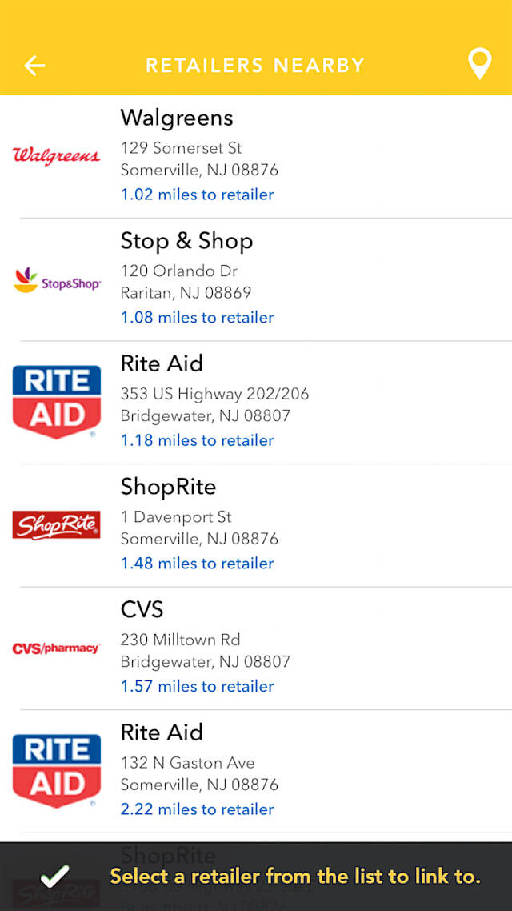Select Rite Aid at 132 N Gaston Ave
512x911 pixels.
click(162, 732)
